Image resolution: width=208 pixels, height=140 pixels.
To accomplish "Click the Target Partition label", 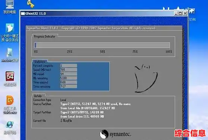I will coord(42,113).
